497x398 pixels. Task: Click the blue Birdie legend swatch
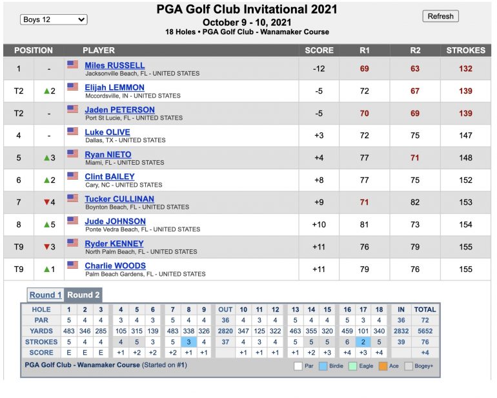click(323, 366)
